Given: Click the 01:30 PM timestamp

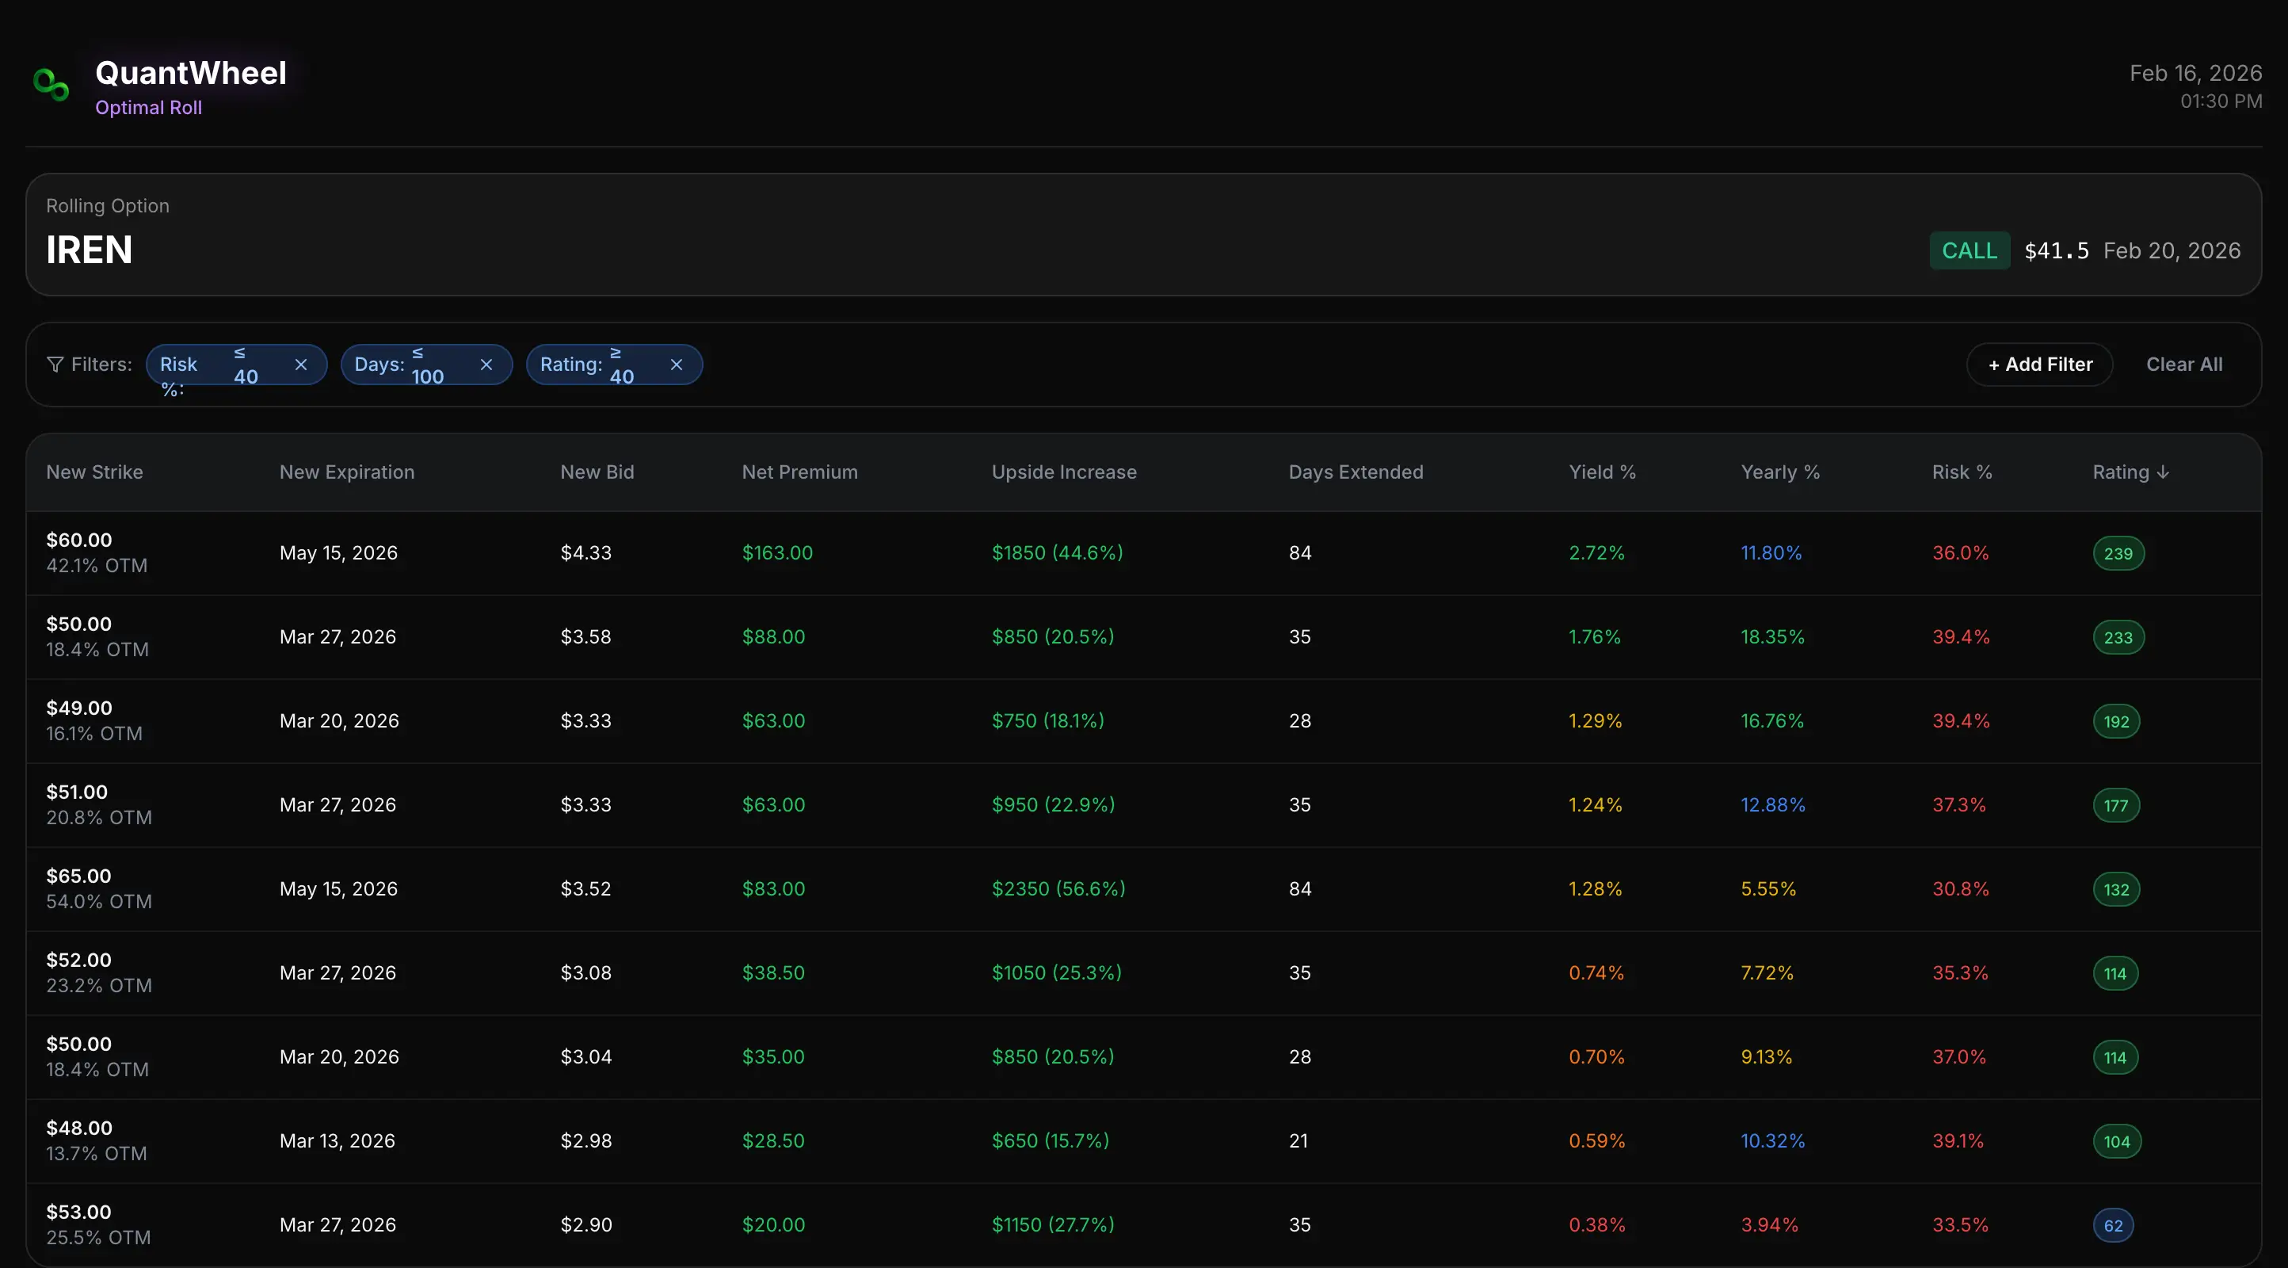Looking at the screenshot, I should tap(2221, 101).
